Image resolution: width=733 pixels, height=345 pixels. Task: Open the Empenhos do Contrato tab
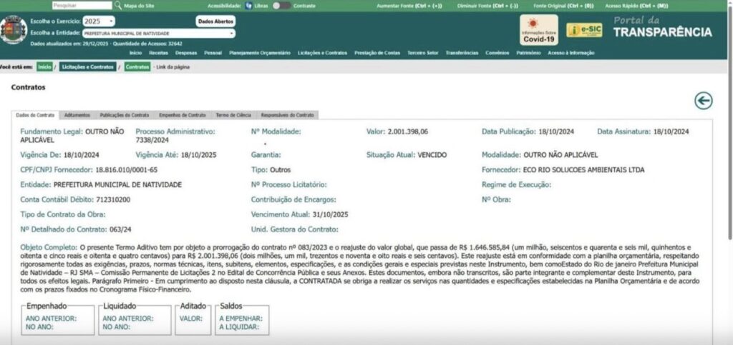coord(182,115)
